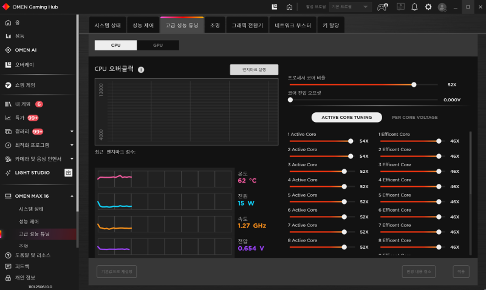
Task: Click the temperature history graph
Action: (164, 179)
